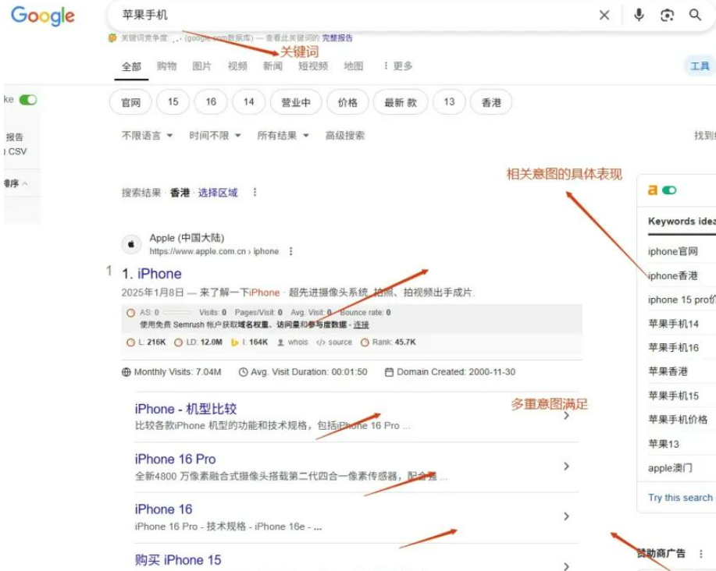Click the 工具 button
Viewport: 716px width, 571px height.
click(x=700, y=66)
